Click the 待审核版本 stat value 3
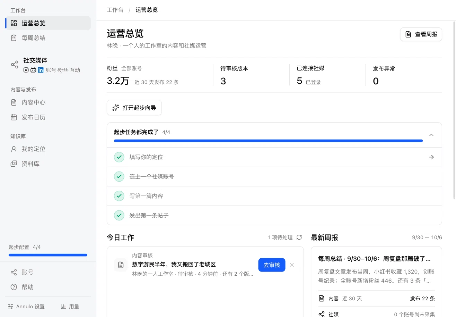Viewport: 456px width, 317px height. 223,81
